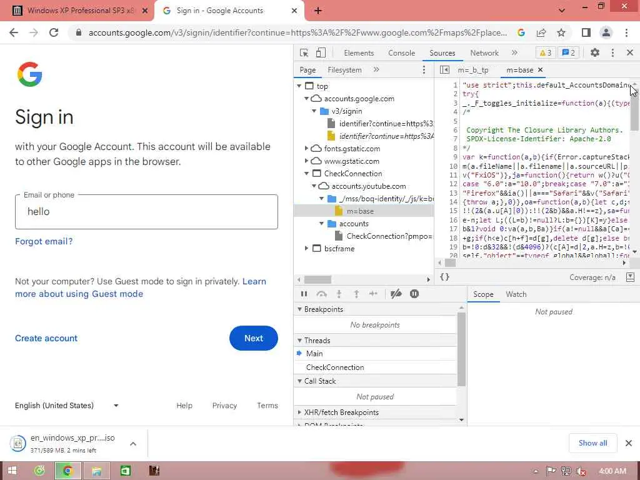Image resolution: width=640 pixels, height=480 pixels.
Task: Click the inspect element picker icon
Action: point(304,52)
